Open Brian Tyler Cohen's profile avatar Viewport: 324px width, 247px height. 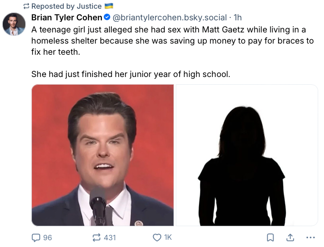pyautogui.click(x=14, y=24)
